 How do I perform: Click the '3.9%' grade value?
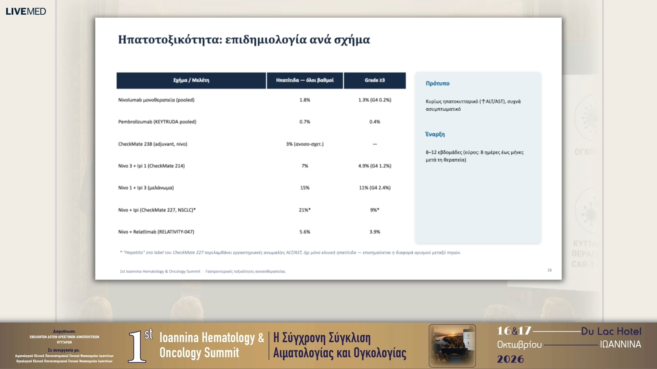coord(375,232)
